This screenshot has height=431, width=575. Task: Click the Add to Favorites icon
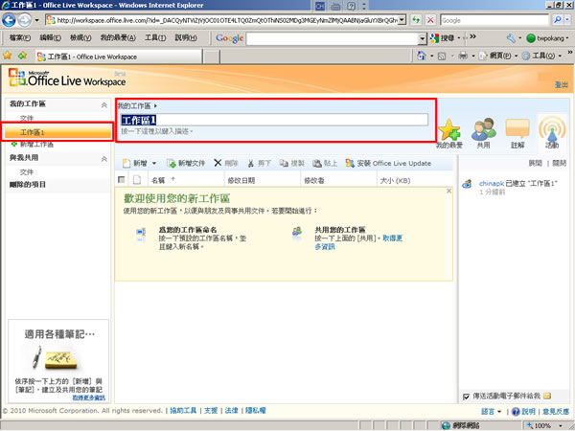pos(22,56)
